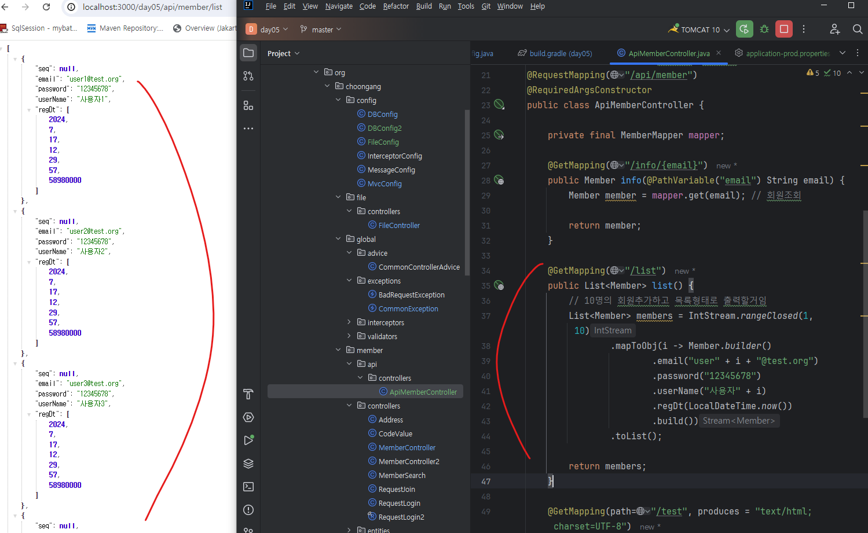Click the /list mapping URL link
Image resolution: width=868 pixels, height=533 pixels.
643,270
